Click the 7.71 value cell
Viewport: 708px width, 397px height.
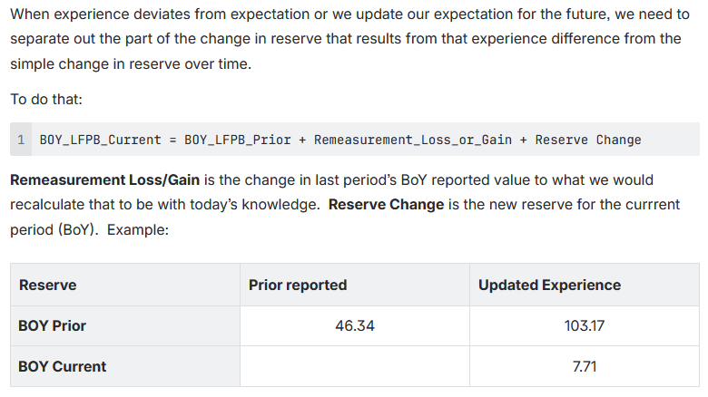(584, 366)
